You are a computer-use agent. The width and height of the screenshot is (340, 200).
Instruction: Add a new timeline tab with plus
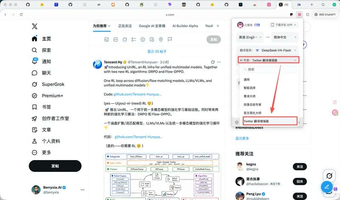tap(218, 26)
